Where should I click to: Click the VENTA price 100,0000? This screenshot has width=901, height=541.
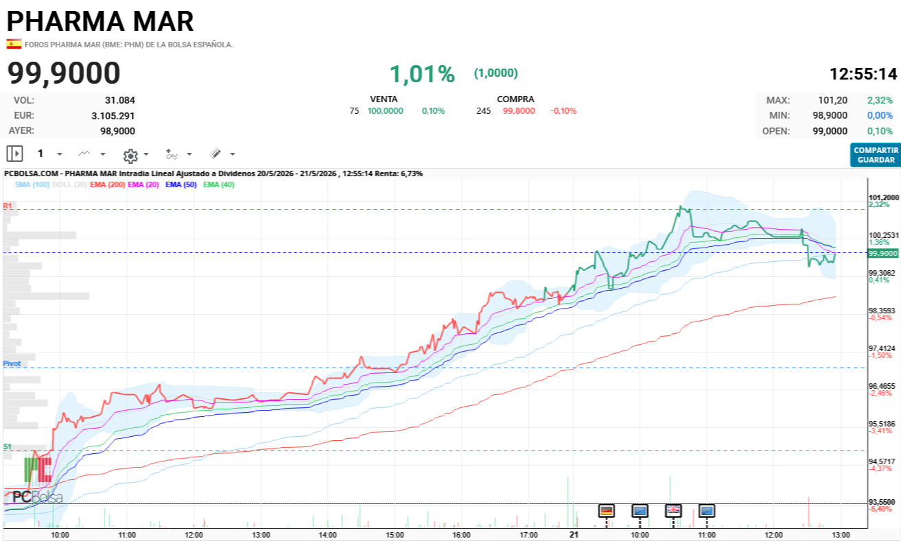click(386, 111)
